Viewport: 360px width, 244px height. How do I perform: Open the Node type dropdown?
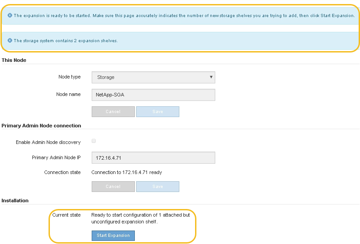pos(153,77)
